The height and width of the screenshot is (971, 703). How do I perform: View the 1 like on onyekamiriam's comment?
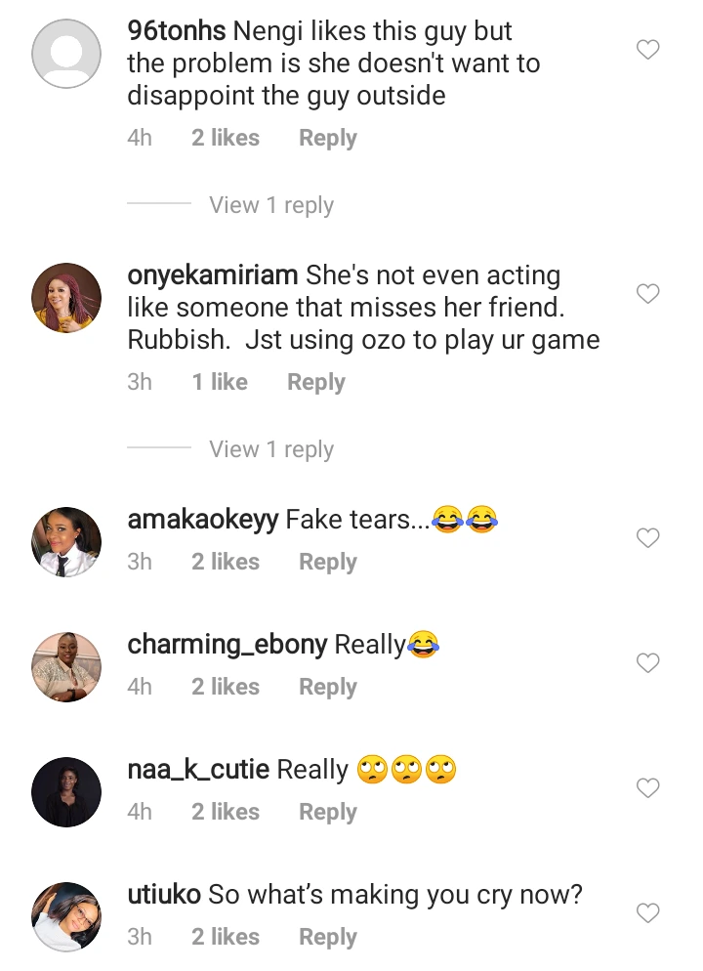(x=220, y=382)
